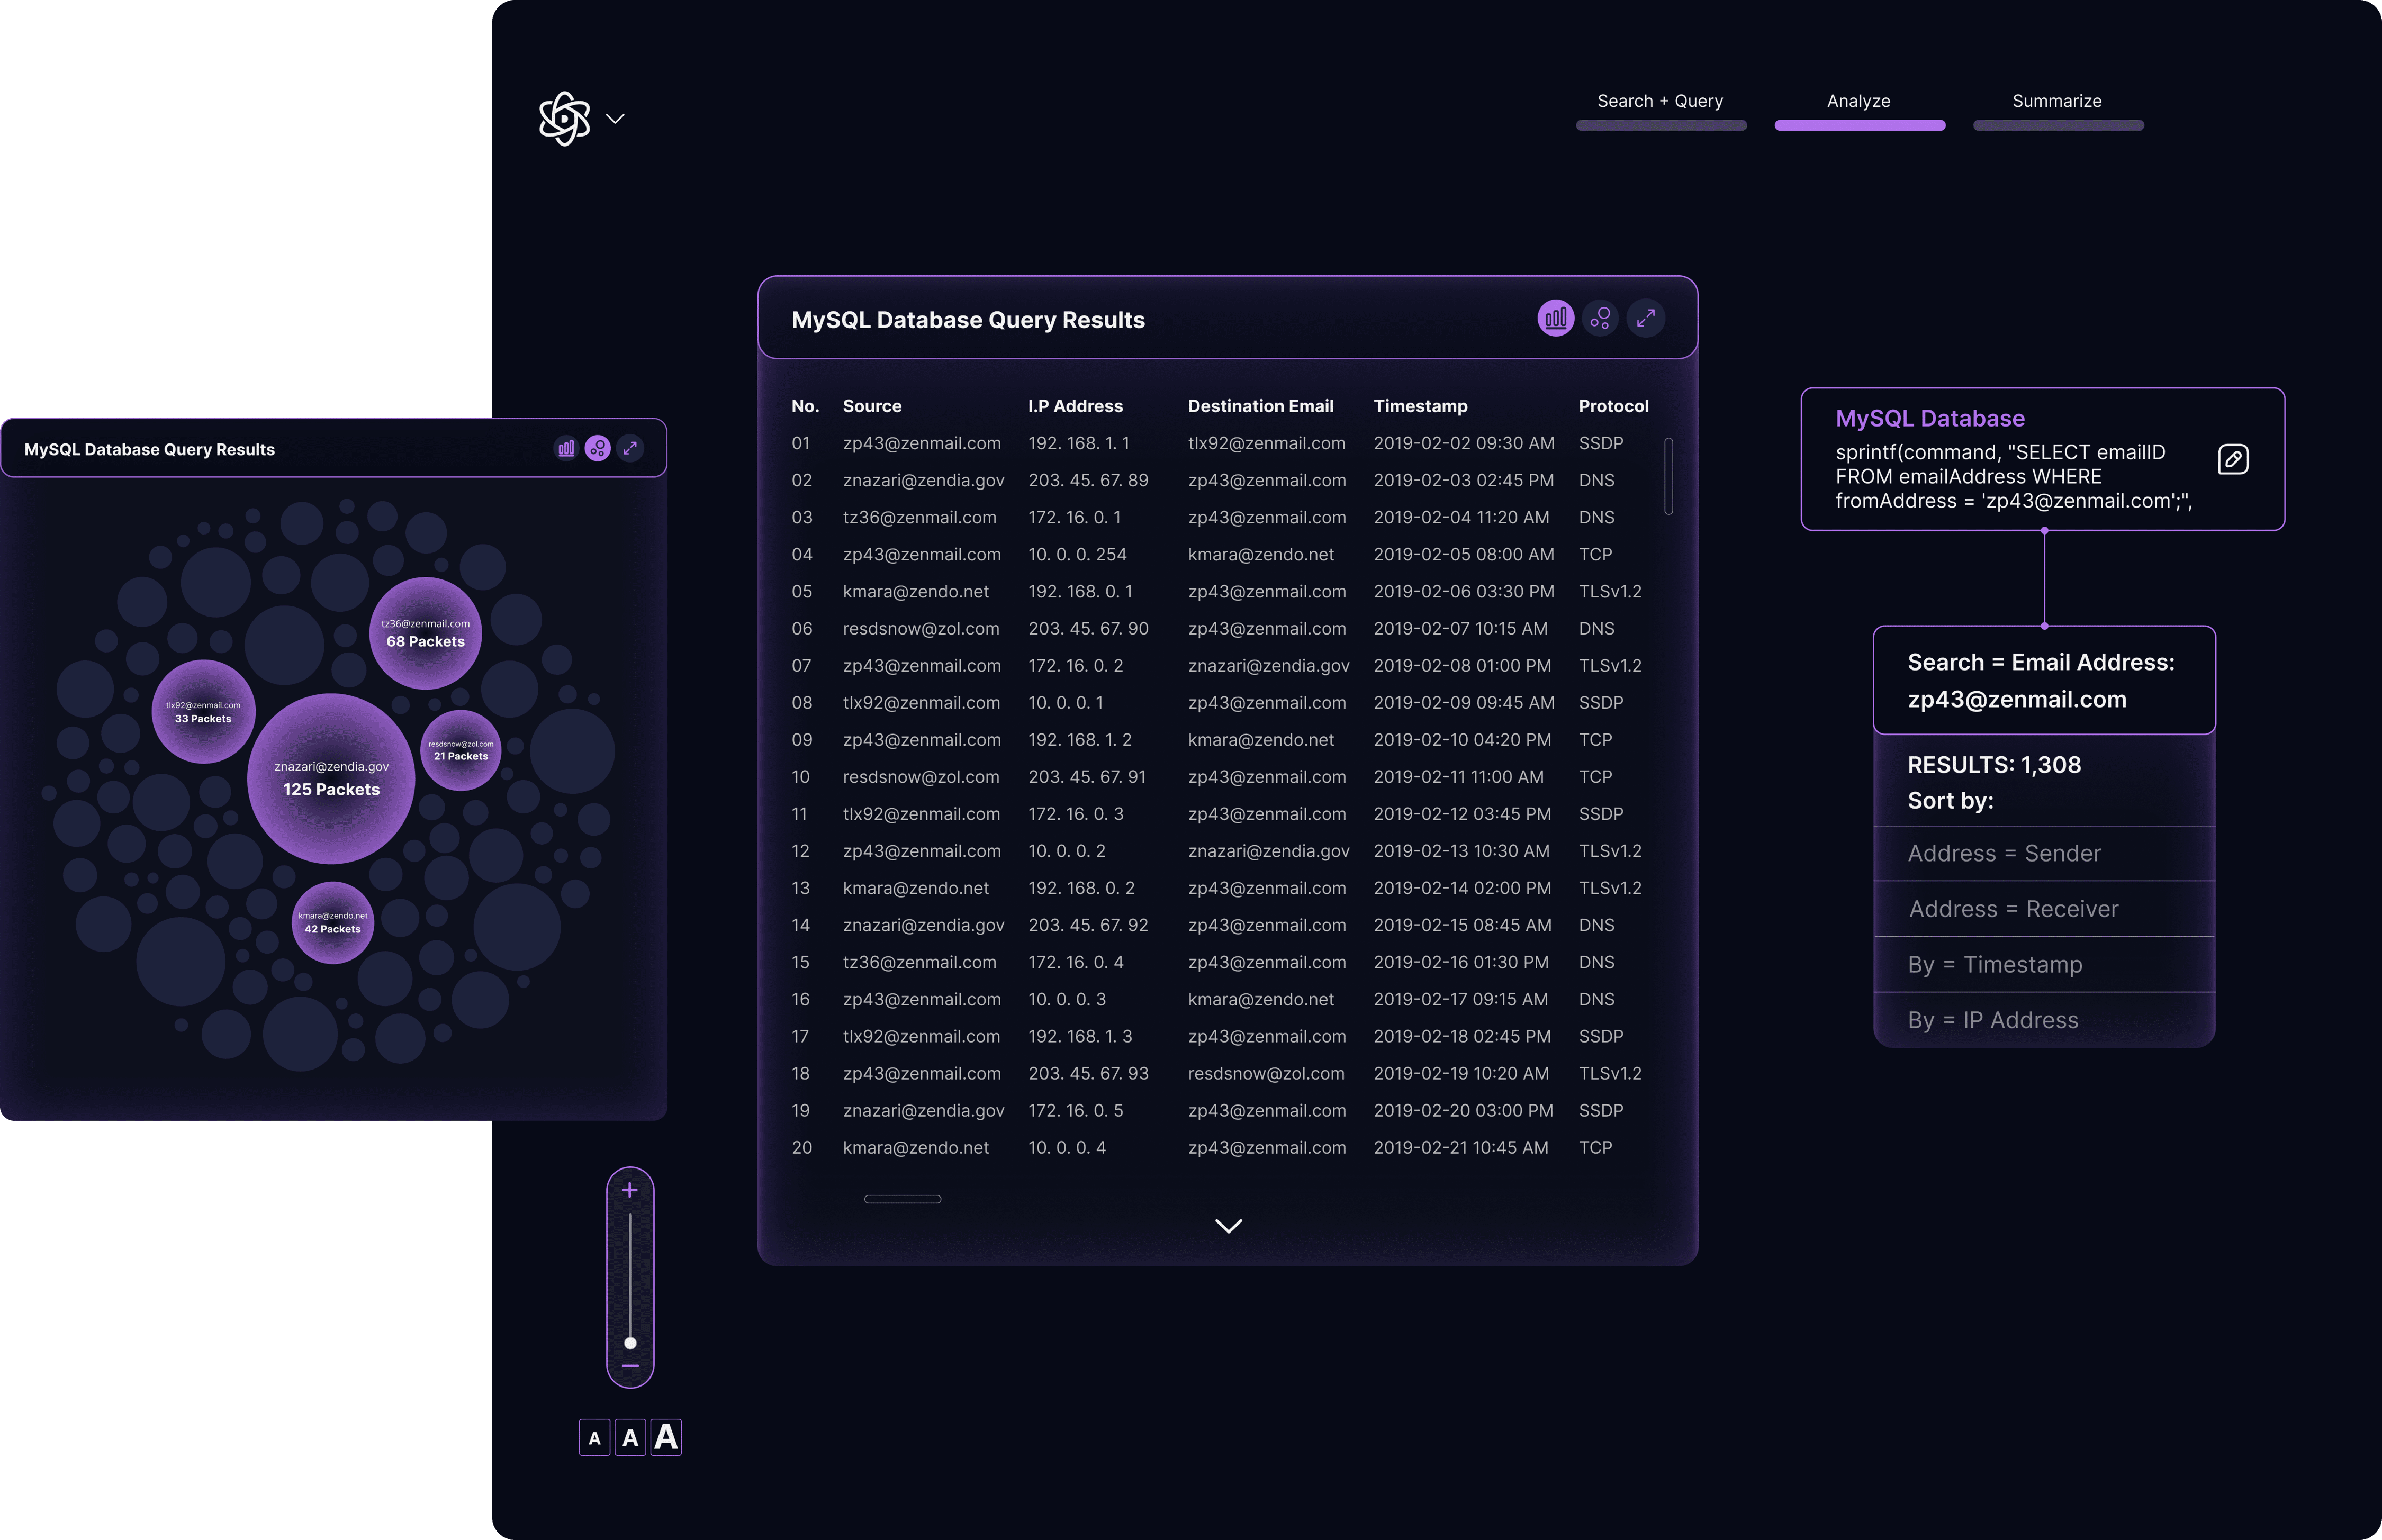Click IP cell 192. 168. 1. 1
Screen dimensions: 2382x1540
(1079, 443)
